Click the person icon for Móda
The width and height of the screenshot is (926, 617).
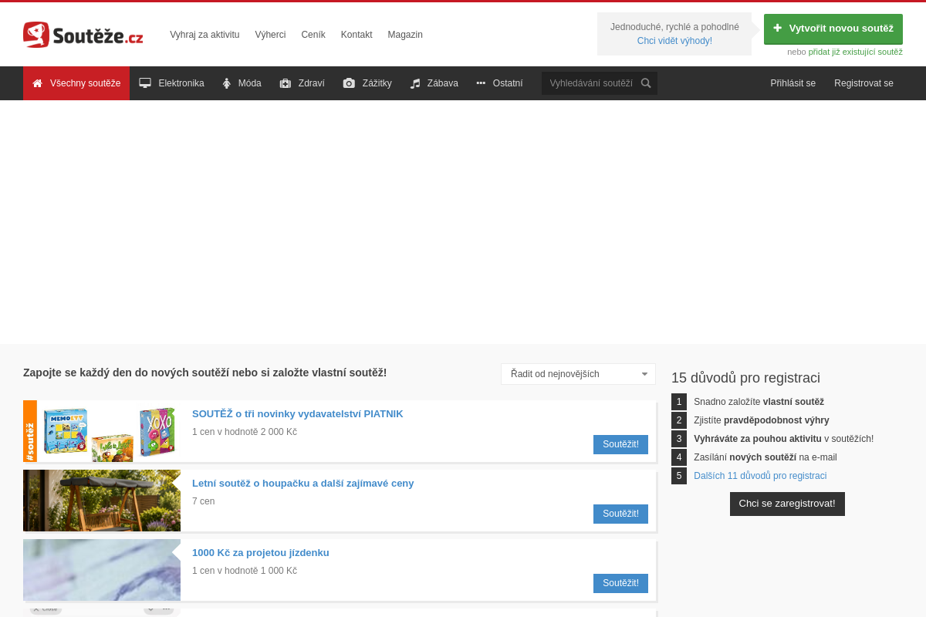(227, 83)
